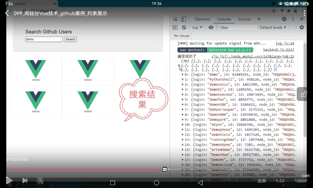Go back with the video back arrow
Image resolution: width=313 pixels, height=188 pixels.
[x=7, y=13]
